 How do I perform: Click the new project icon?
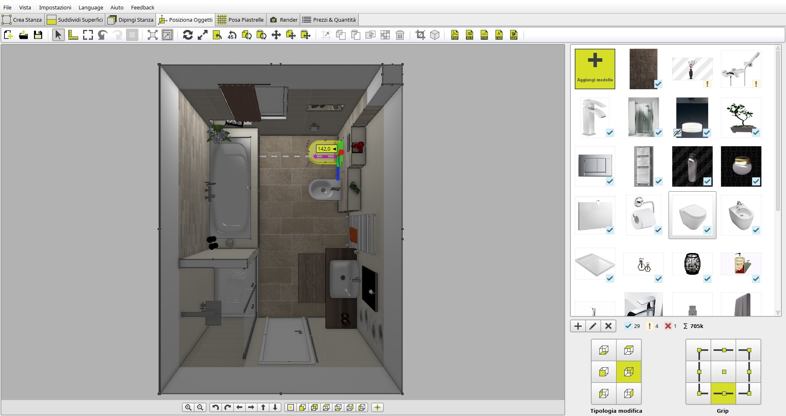[9, 35]
